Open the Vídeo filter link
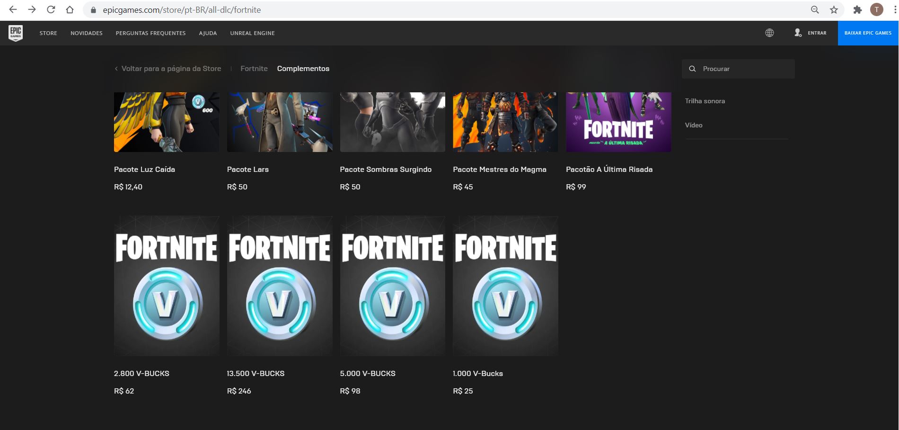This screenshot has height=430, width=899. click(694, 125)
